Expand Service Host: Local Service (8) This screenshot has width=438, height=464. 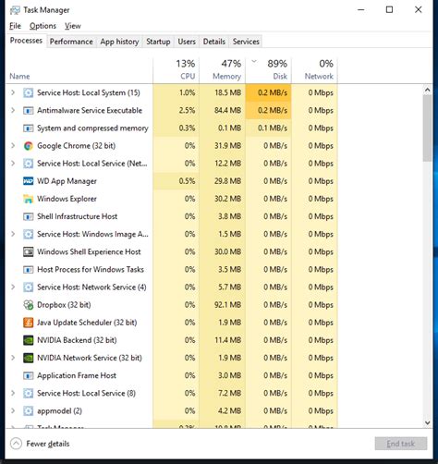pyautogui.click(x=13, y=393)
